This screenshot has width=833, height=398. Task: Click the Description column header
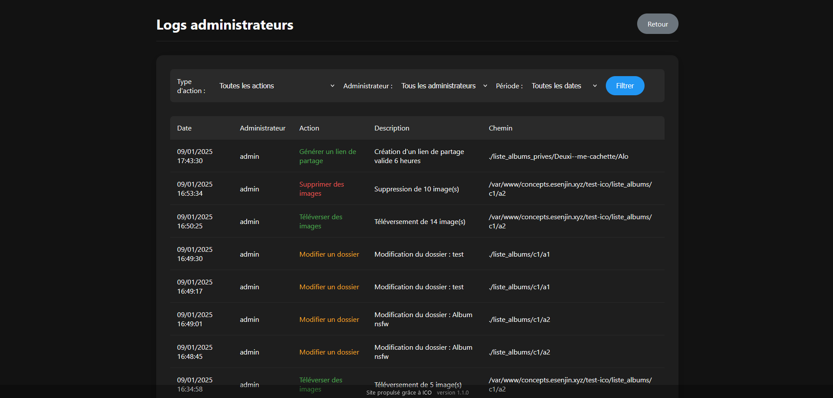(x=392, y=128)
